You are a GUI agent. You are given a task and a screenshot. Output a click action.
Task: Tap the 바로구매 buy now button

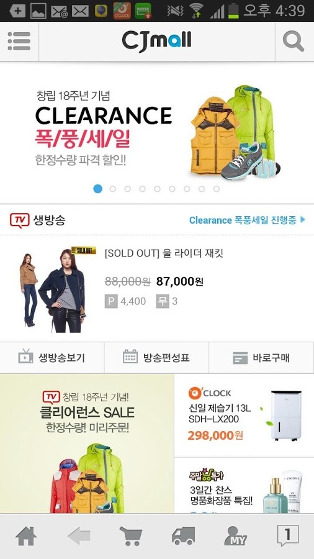pyautogui.click(x=261, y=358)
